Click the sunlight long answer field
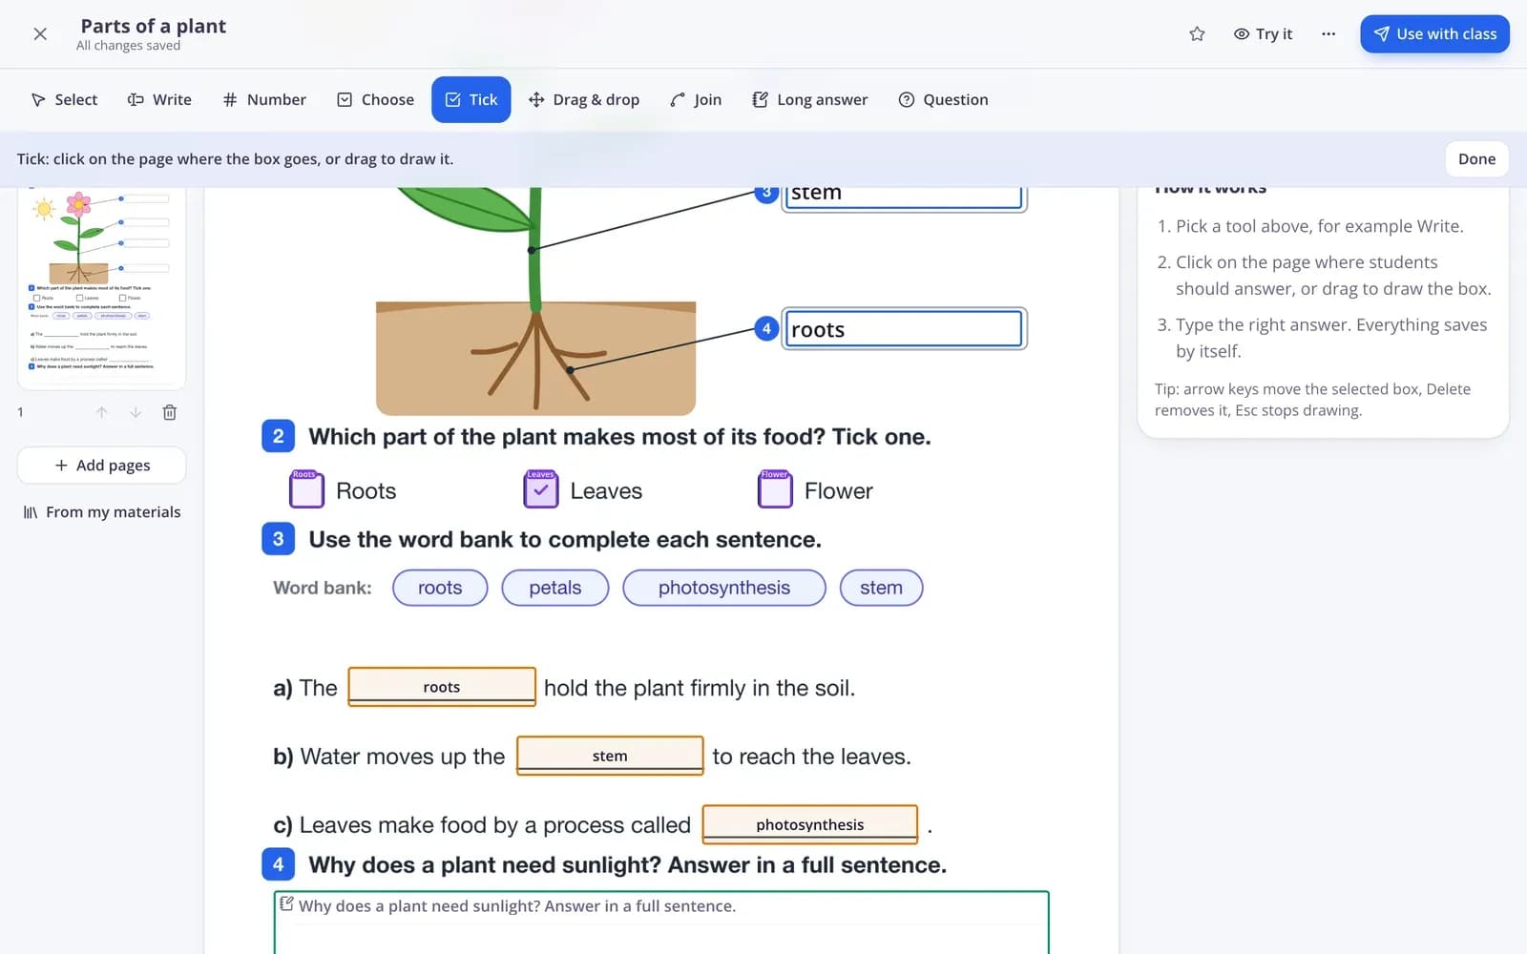Viewport: 1527px width, 954px height. (x=661, y=923)
